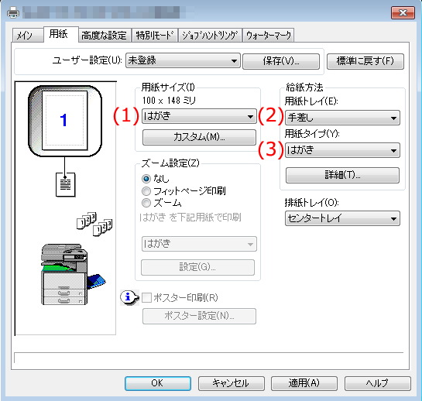Open the 用紙トレイ dropdown showing 手差し
422x401 pixels.
click(x=342, y=118)
